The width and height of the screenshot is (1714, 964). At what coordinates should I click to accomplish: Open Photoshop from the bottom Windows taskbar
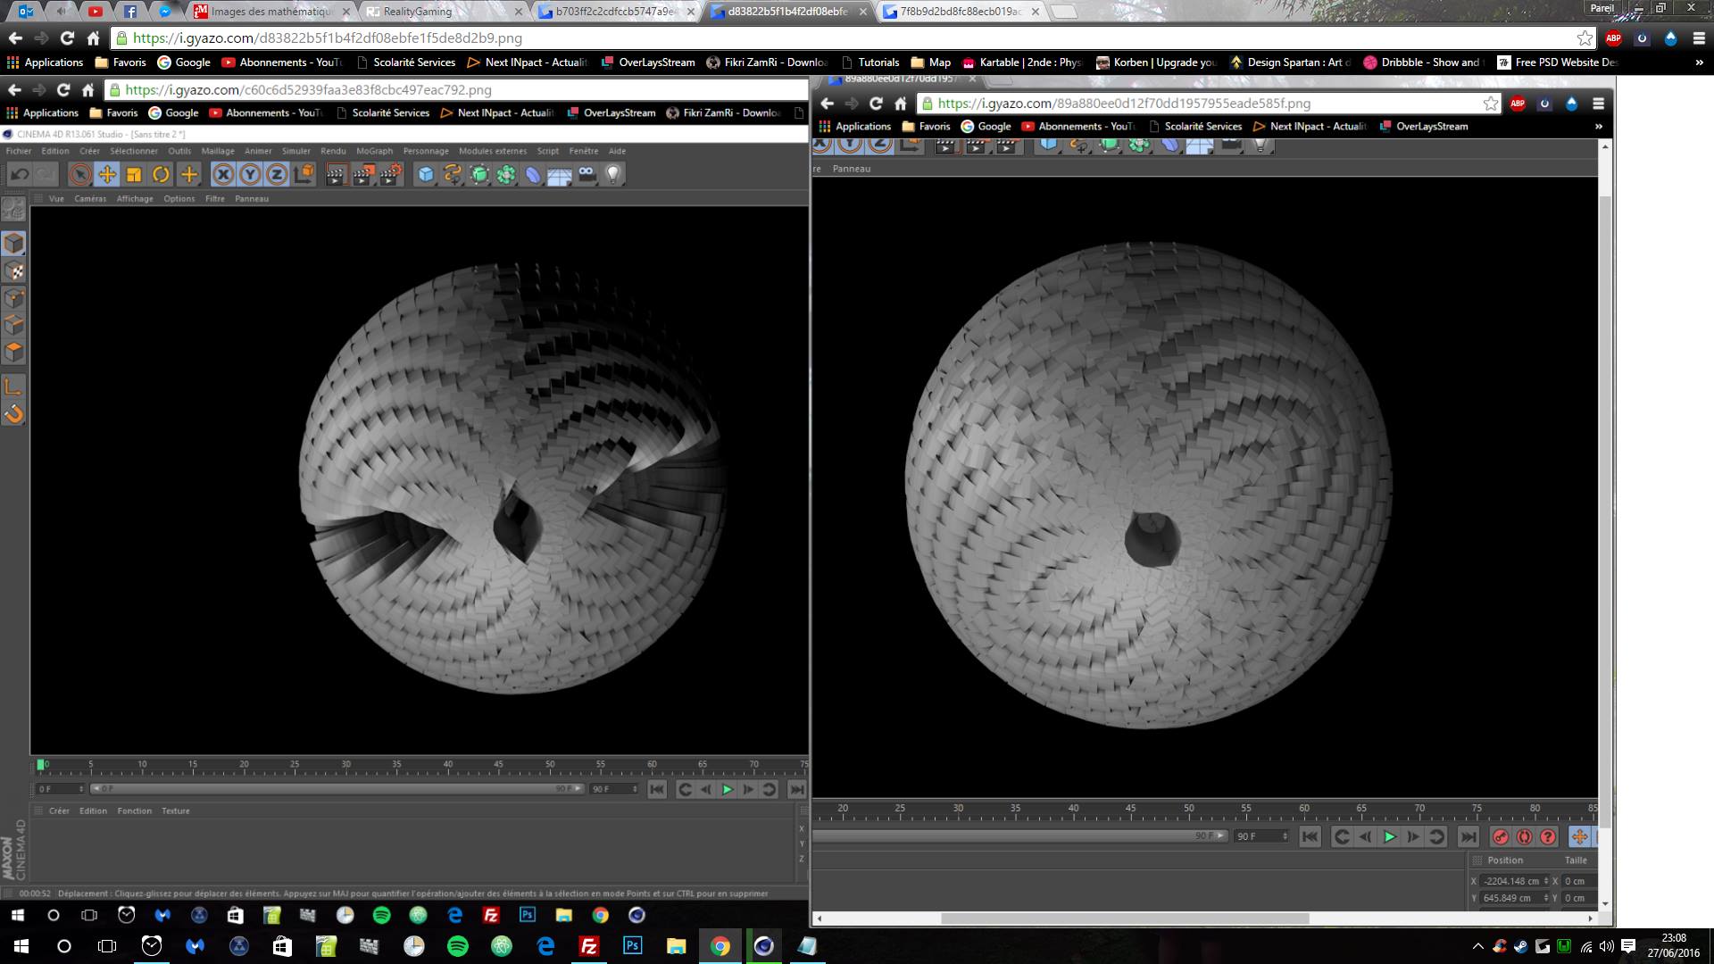click(x=633, y=946)
